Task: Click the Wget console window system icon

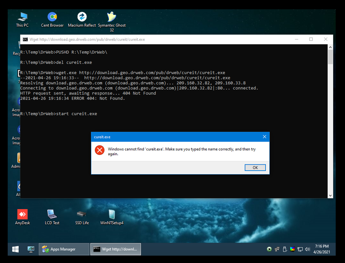Action: point(25,39)
